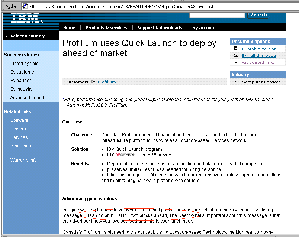Screen dimensions: 299x237
Task: Click the Success stories sidebar heading
Action: (22, 55)
